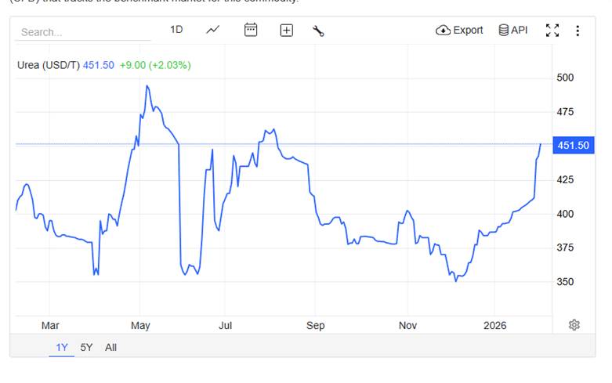Click the Nov x-axis label
Screen dimensions: 612x383
(x=408, y=325)
